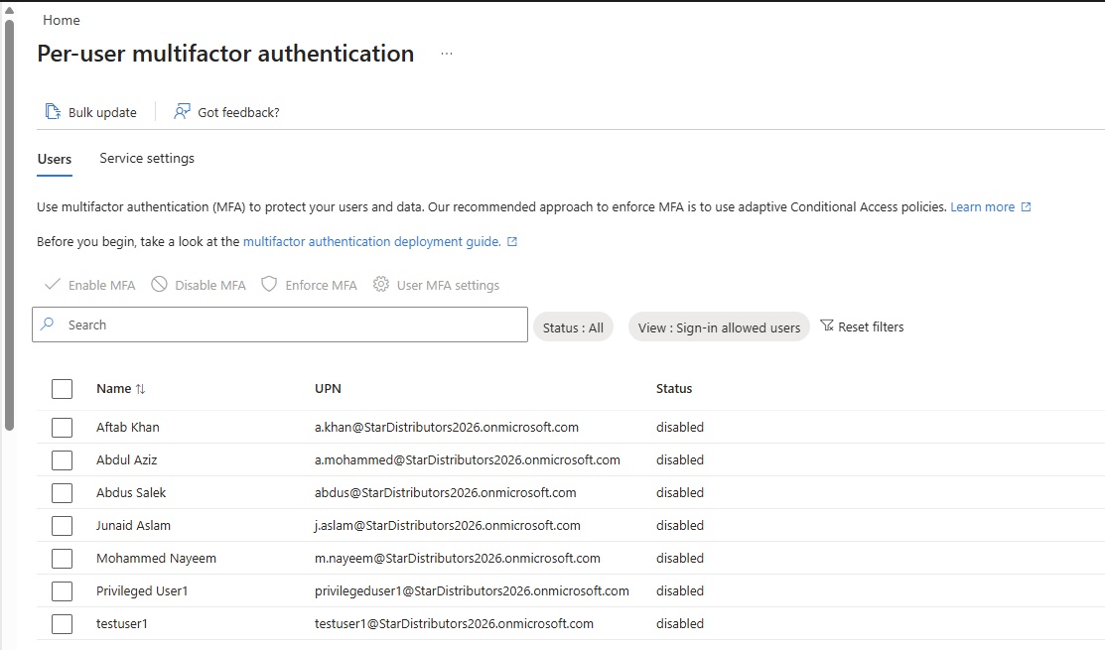1105x650 pixels.
Task: Select the checkbox for Aftab Khan
Action: coord(62,428)
